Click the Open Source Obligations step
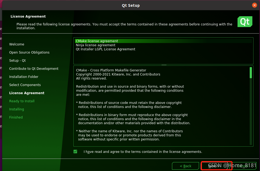 pyautogui.click(x=29, y=52)
